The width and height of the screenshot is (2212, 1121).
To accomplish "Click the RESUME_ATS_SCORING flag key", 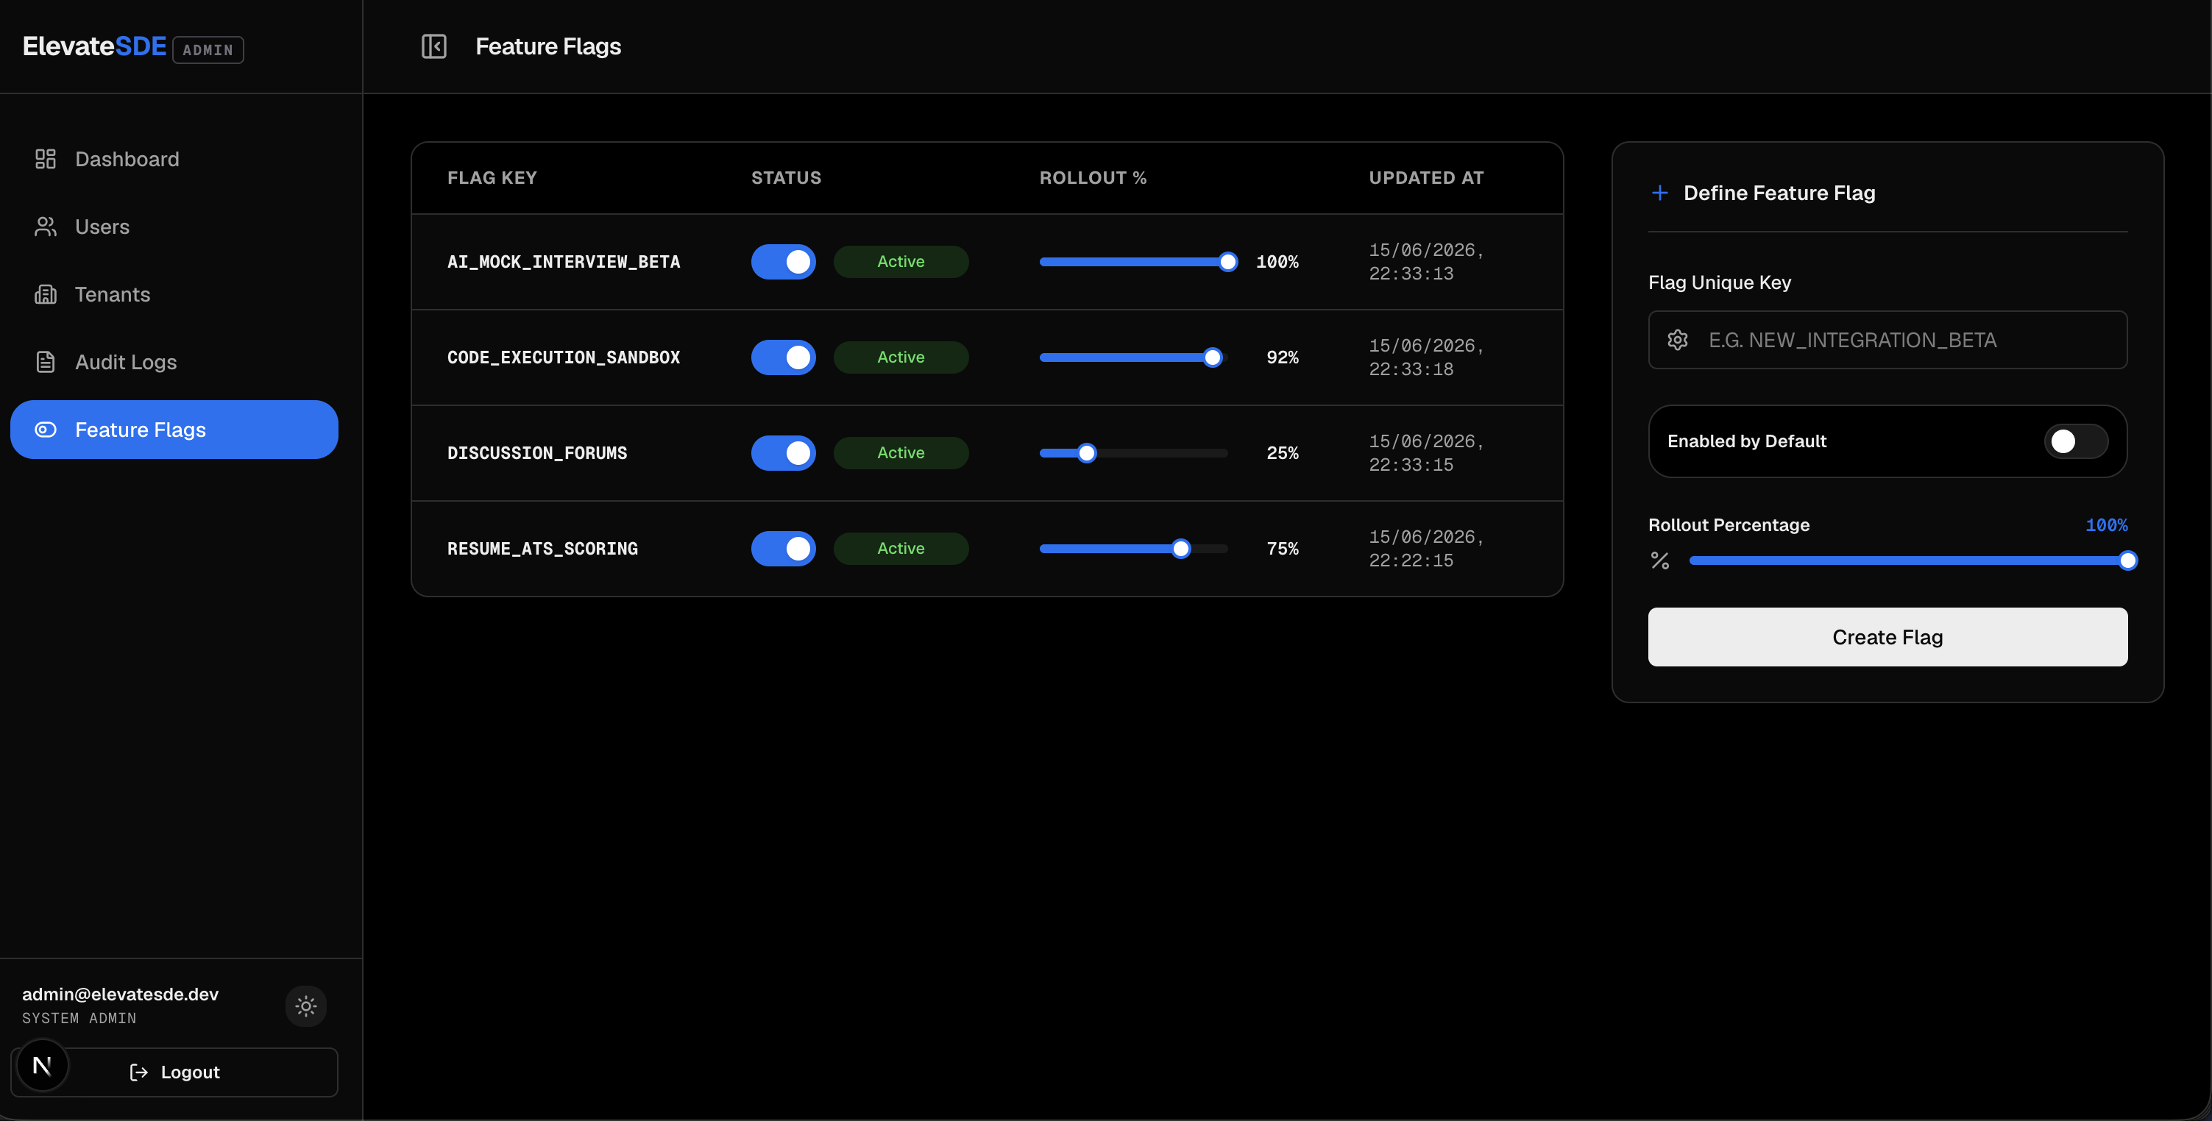I will (542, 549).
